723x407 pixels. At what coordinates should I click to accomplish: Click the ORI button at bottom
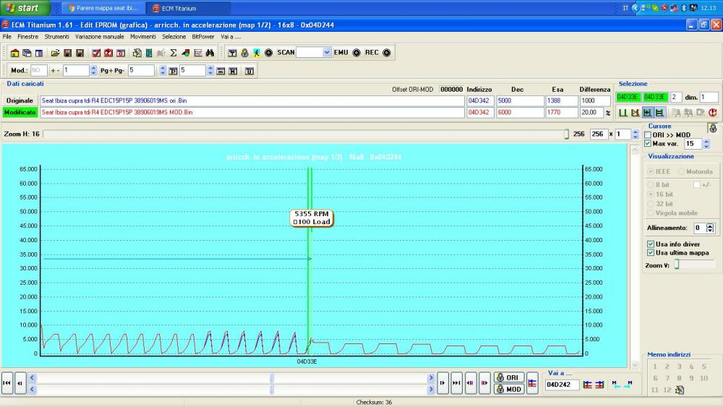click(509, 377)
